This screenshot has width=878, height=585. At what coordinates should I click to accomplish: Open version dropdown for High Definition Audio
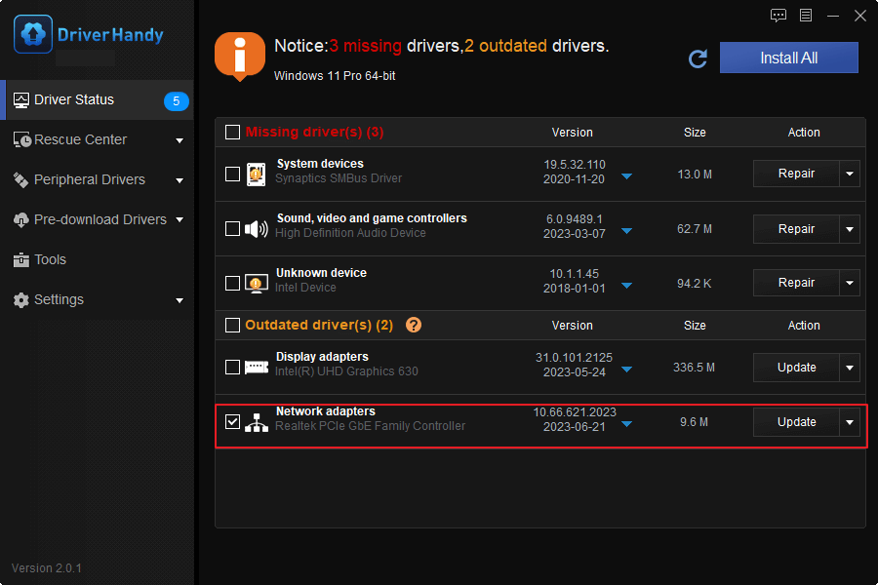627,231
